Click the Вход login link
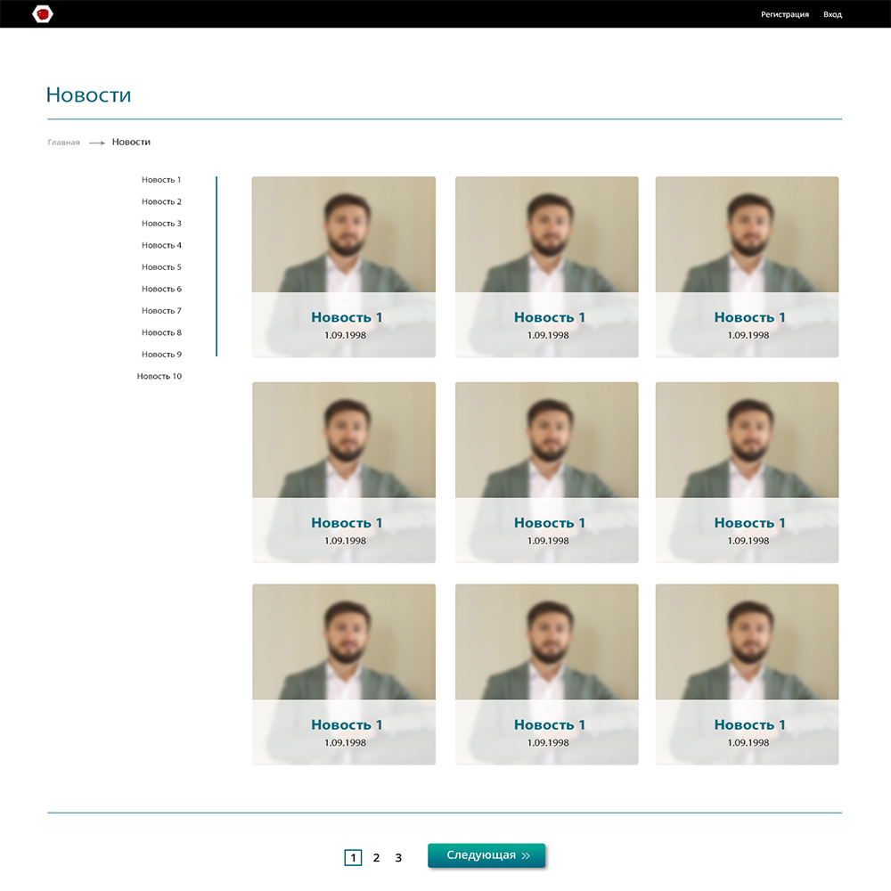Screen dimensions: 891x891 (x=832, y=14)
